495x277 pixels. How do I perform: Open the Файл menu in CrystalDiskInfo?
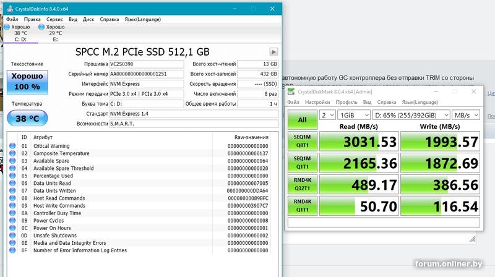(x=12, y=19)
